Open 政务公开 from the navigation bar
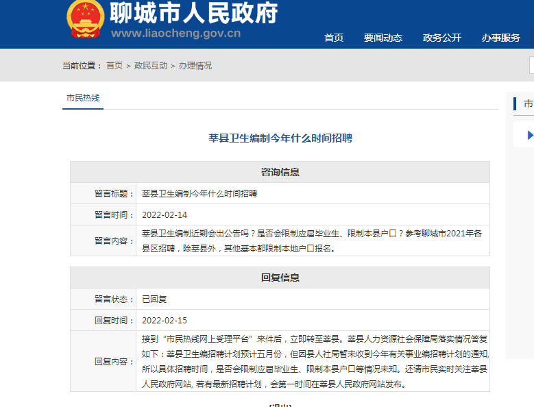The image size is (534, 407). 442,38
